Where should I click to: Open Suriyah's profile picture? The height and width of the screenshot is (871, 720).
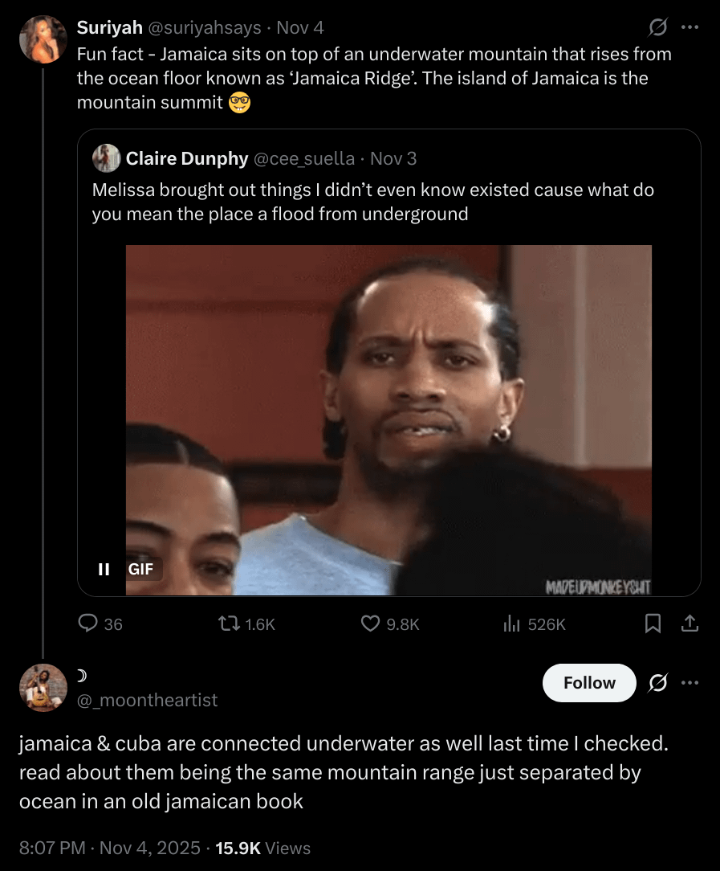click(43, 39)
